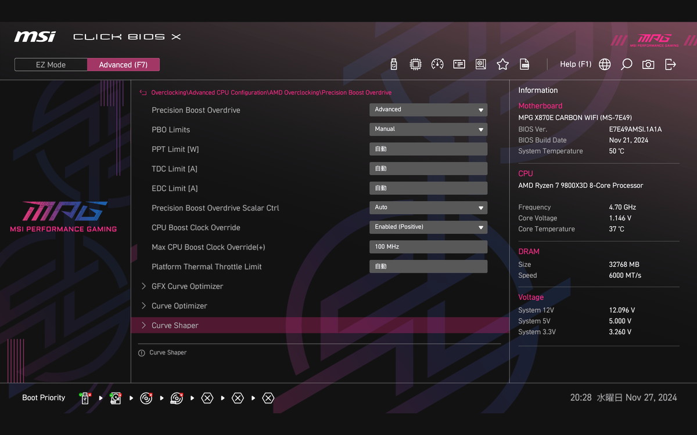This screenshot has height=435, width=697.
Task: Click CPU Boost Clock Override label
Action: (x=196, y=228)
